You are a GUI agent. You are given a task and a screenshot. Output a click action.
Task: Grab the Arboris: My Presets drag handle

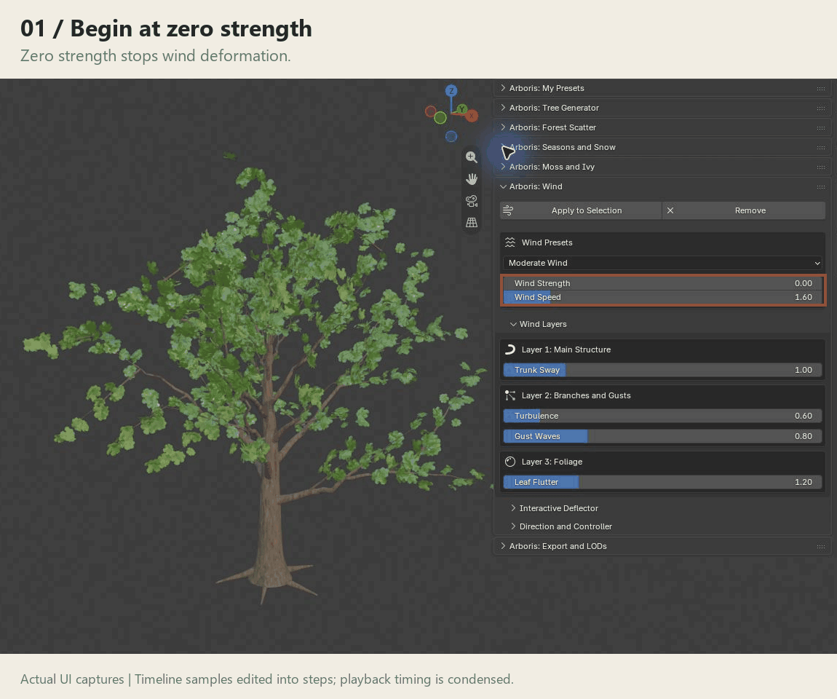821,89
